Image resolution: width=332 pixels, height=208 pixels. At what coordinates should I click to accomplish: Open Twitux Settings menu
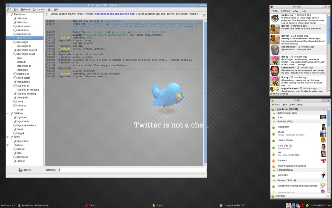pos(285,11)
